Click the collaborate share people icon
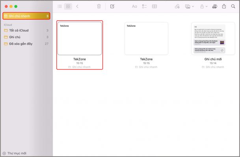Viewport: 240px width, 157px height. point(215,6)
